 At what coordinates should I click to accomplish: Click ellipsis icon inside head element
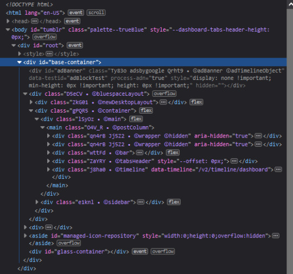point(35,21)
